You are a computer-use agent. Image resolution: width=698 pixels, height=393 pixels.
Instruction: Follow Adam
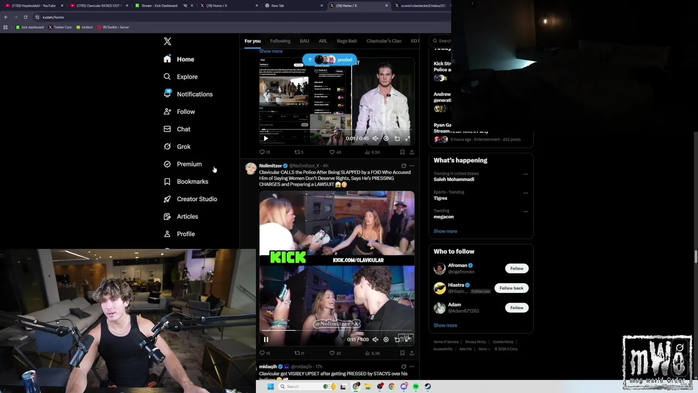[x=516, y=308]
